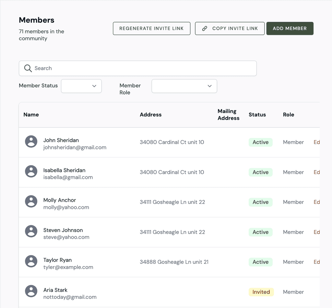Click the Regenerate Invite Link button
The image size is (332, 308).
(152, 29)
